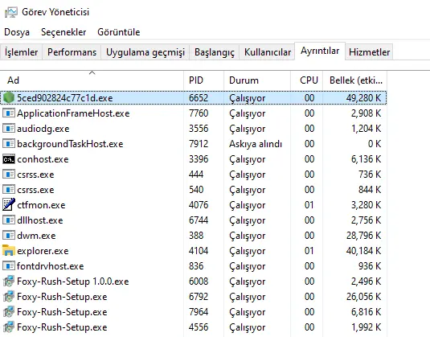The image size is (430, 337).
Task: Open the Seçenekler menu
Action: 63,32
